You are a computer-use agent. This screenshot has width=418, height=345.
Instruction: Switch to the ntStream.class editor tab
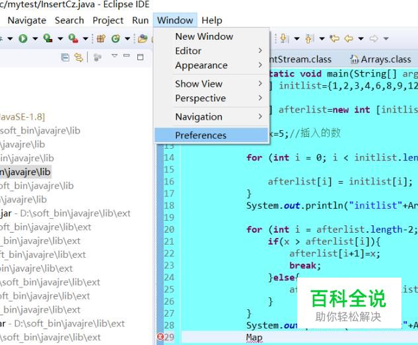pos(300,59)
